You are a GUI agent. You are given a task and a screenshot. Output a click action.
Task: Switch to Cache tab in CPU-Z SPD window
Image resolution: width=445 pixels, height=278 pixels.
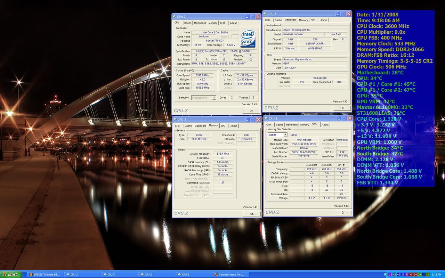click(279, 125)
